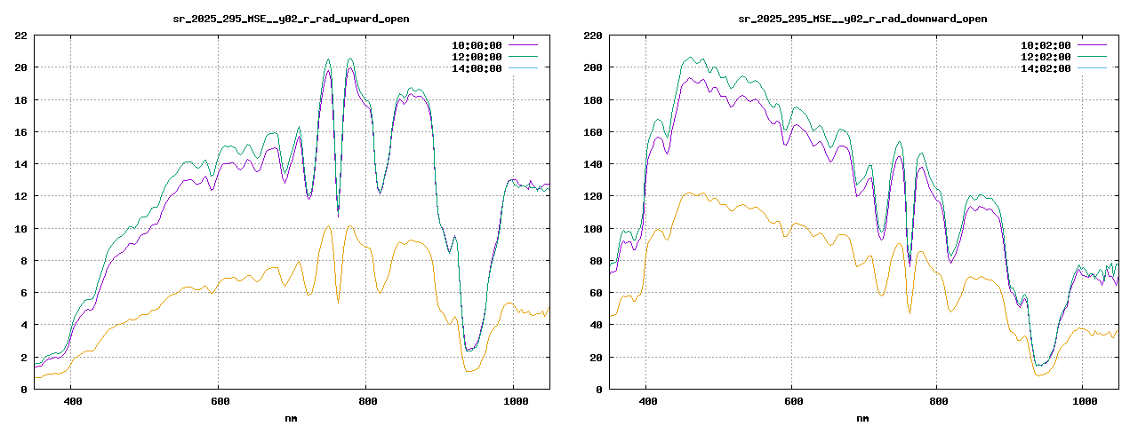This screenshot has width=1138, height=426.
Task: Click the 1000 tick on left chart x-axis
Action: click(513, 401)
